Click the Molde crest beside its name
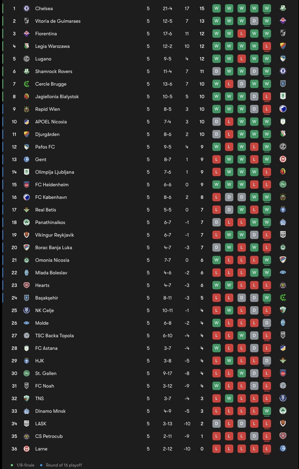 pyautogui.click(x=26, y=323)
